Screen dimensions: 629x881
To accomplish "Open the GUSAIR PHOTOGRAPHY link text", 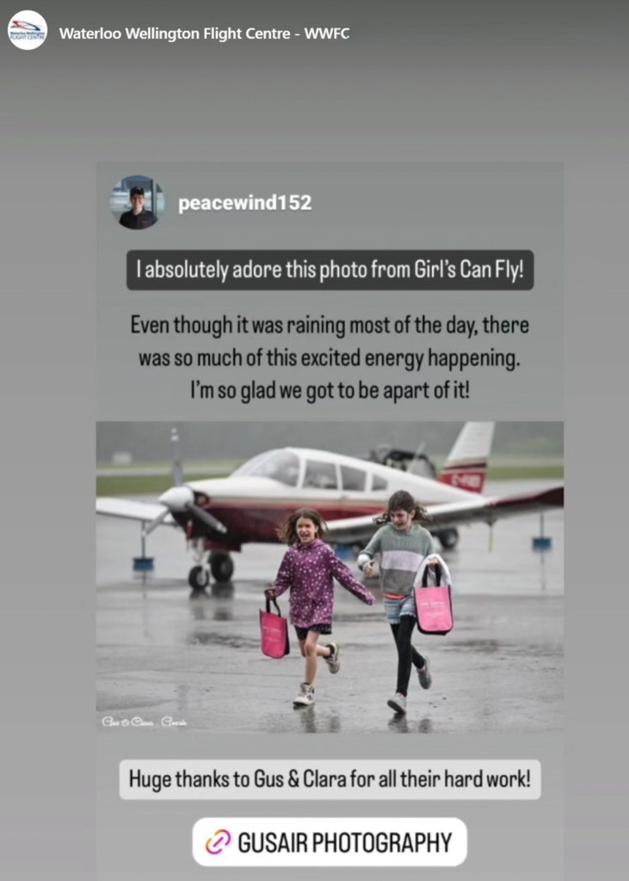I will [x=345, y=842].
